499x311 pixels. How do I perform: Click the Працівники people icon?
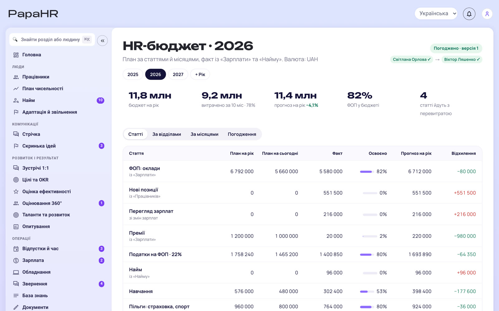tap(16, 77)
